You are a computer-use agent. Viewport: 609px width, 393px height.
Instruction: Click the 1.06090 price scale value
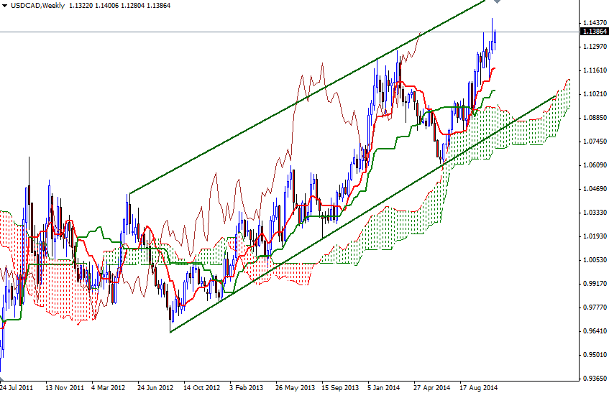595,165
